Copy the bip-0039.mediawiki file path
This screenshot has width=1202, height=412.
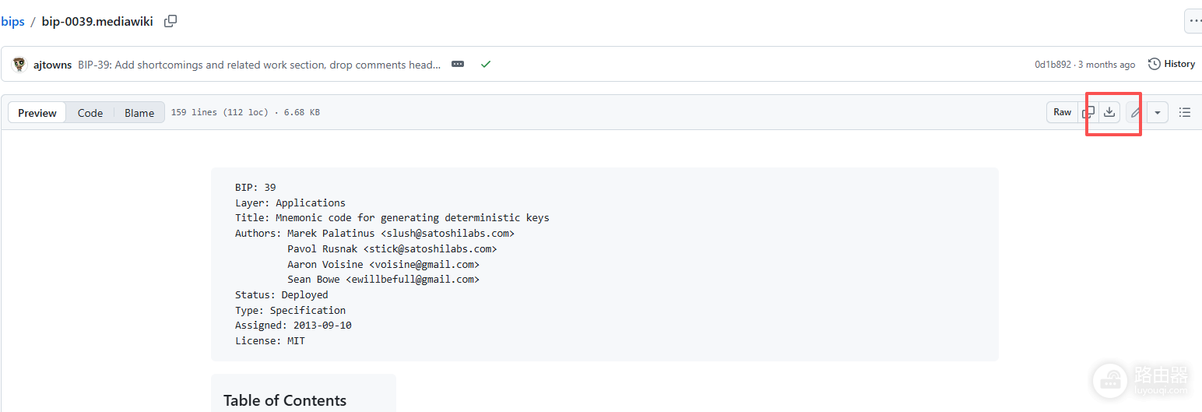(x=170, y=22)
